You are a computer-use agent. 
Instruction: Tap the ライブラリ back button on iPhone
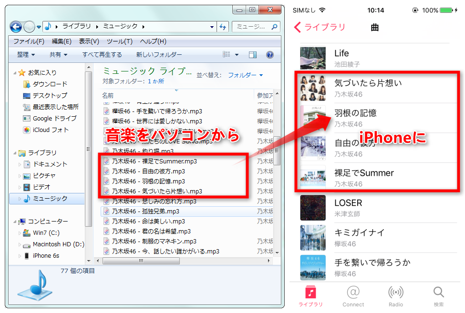click(320, 27)
